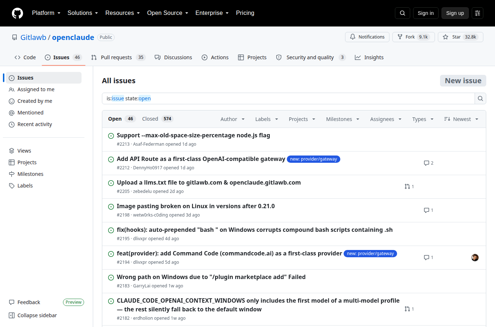Open the Newest sort dropdown
The width and height of the screenshot is (495, 327).
click(461, 119)
